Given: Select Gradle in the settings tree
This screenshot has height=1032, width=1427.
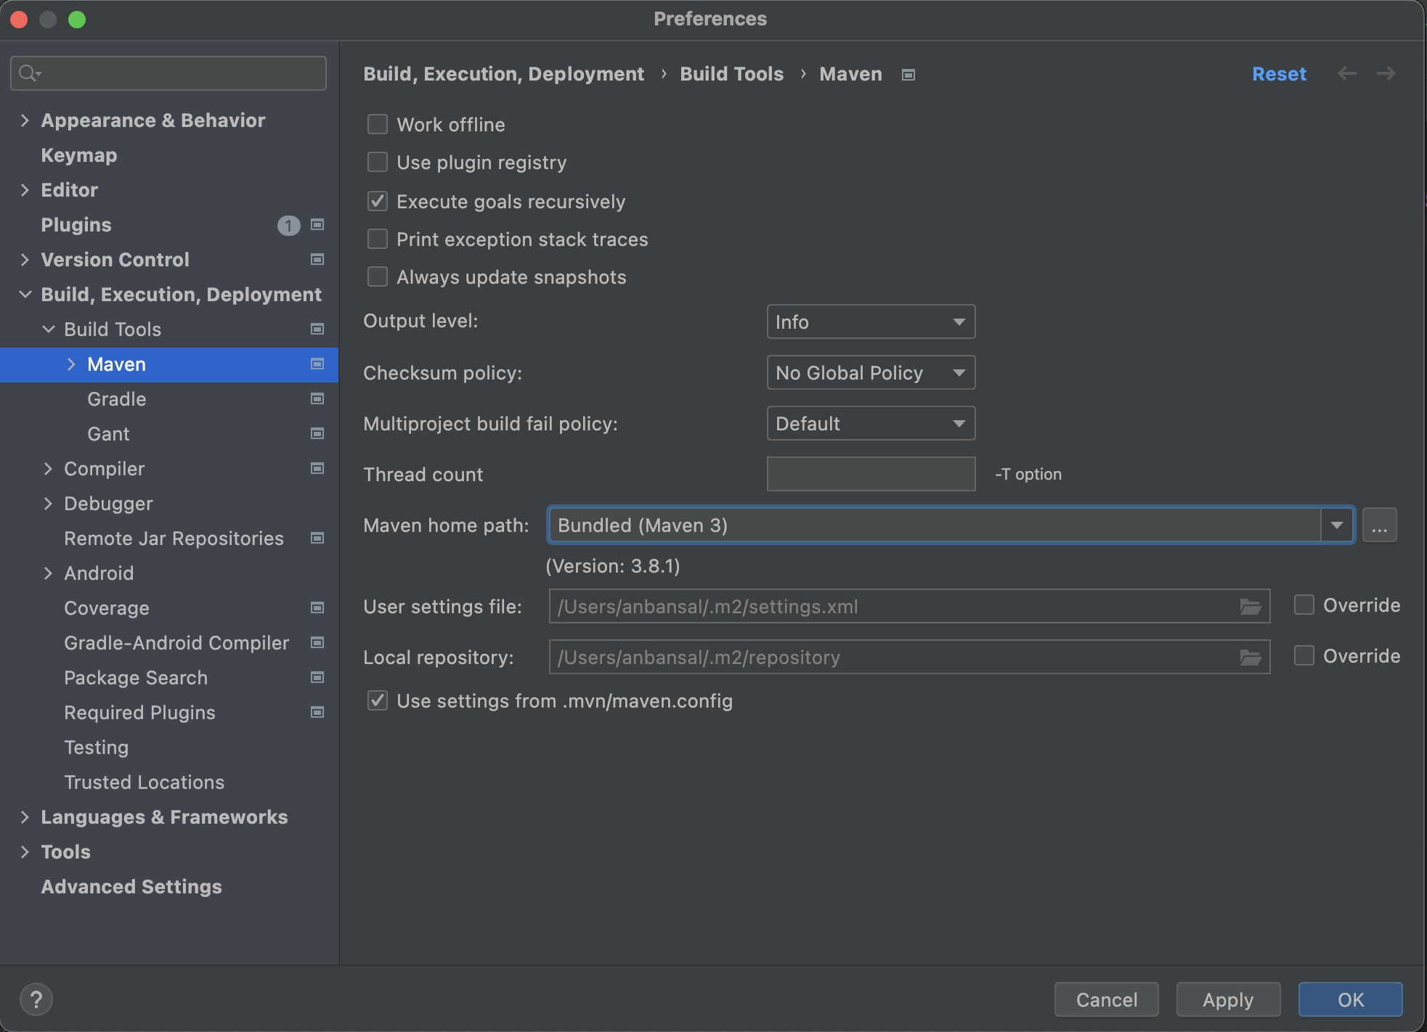Looking at the screenshot, I should click(x=117, y=399).
